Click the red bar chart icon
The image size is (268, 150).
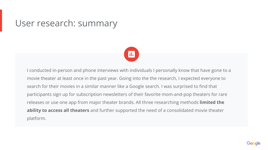tap(131, 54)
